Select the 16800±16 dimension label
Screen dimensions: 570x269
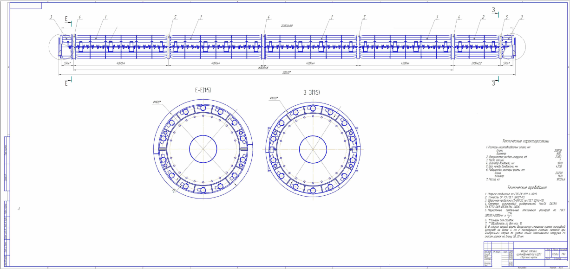tap(263, 67)
